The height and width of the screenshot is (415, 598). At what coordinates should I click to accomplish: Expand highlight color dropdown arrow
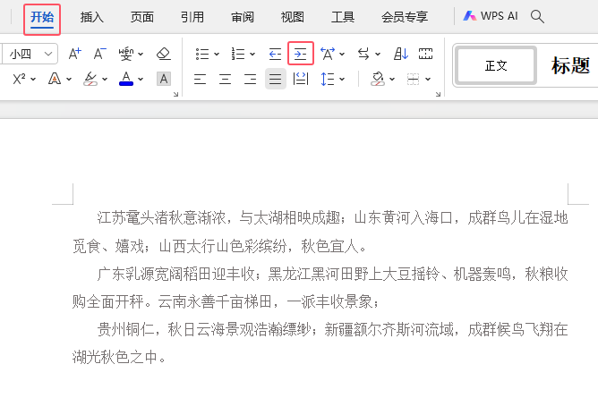click(x=105, y=80)
